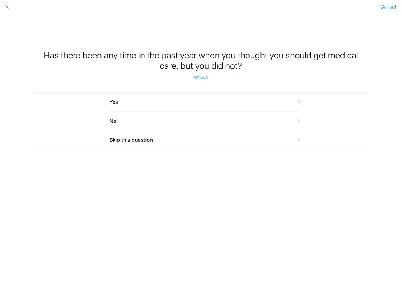Select the No answer option

tap(203, 121)
